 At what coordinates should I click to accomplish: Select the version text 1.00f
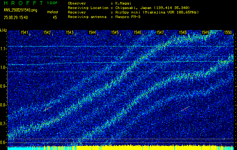[x=52, y=3]
